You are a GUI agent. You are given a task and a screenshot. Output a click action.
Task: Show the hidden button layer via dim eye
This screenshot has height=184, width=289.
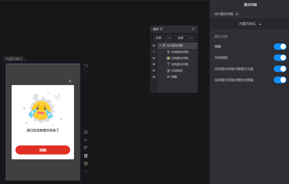click(x=154, y=52)
